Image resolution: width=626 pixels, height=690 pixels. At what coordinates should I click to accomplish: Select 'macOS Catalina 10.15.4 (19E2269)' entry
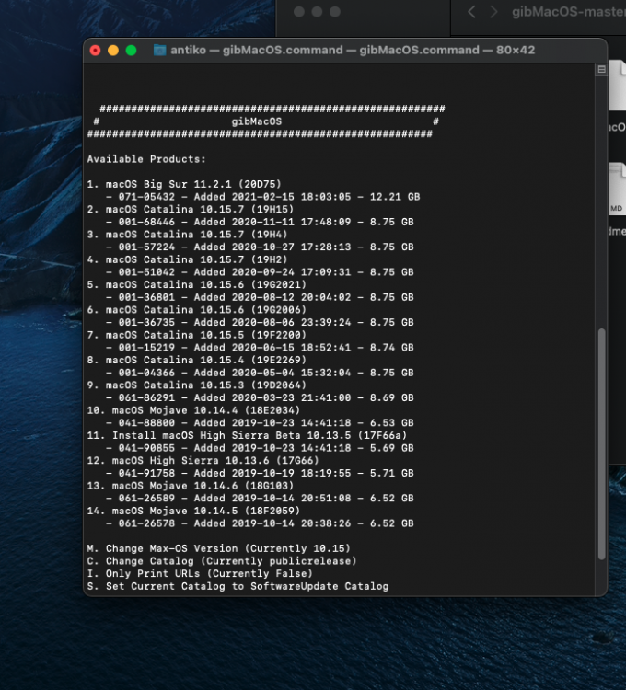pyautogui.click(x=196, y=360)
